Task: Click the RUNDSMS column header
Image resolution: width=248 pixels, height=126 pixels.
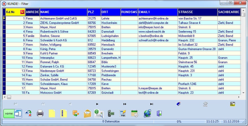Action: (x=129, y=12)
